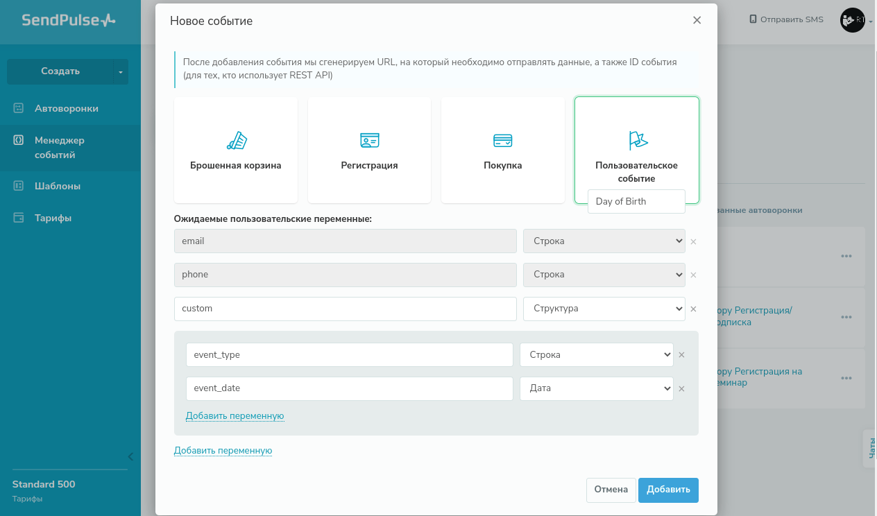This screenshot has height=516, width=877.
Task: Select the Abandoned cart (Брошенная корзина) event icon
Action: [x=237, y=141]
